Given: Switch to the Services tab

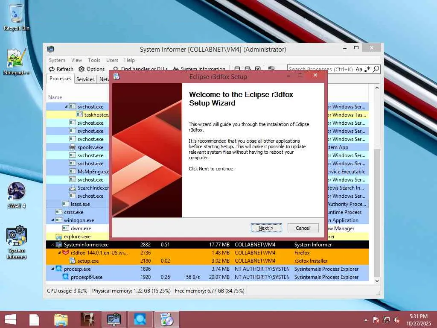Looking at the screenshot, I should click(x=85, y=79).
